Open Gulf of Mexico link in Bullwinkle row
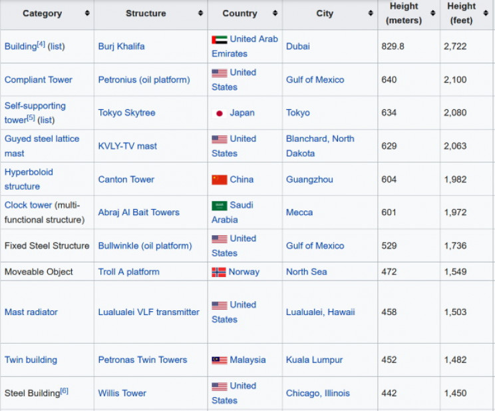The image size is (495, 411). pos(315,246)
